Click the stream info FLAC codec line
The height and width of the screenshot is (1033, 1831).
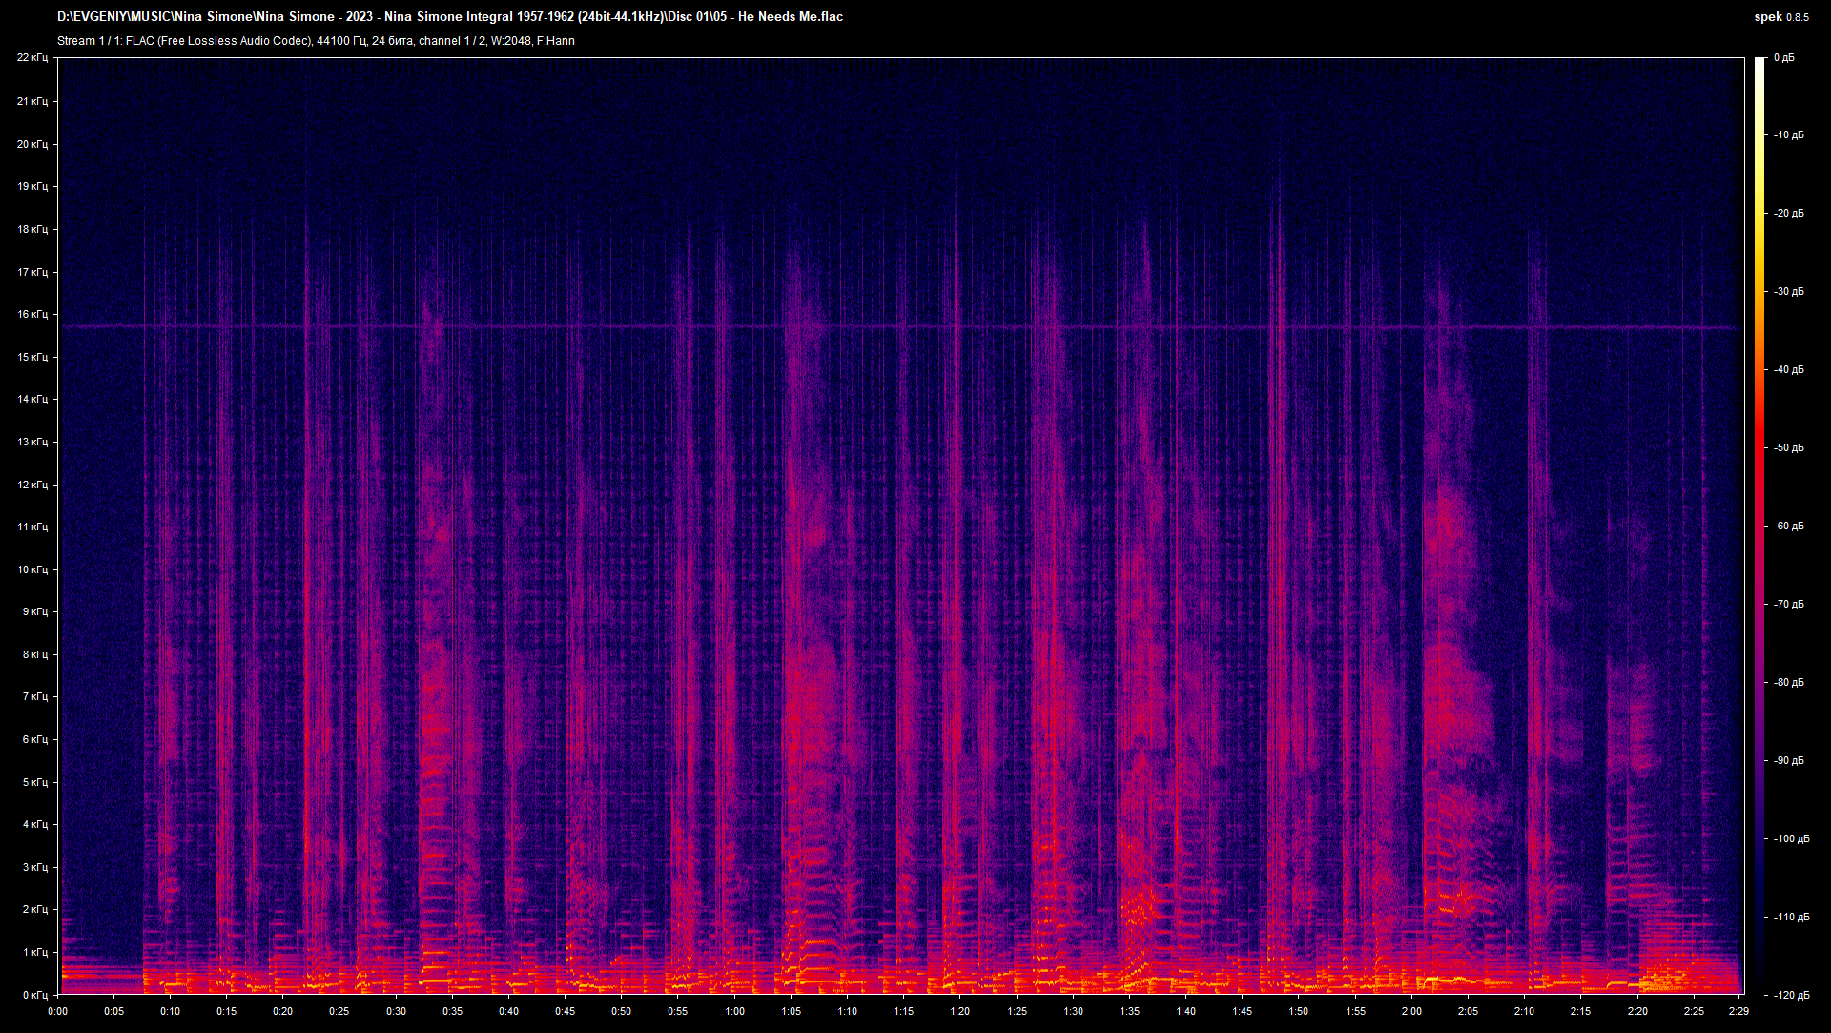(316, 41)
